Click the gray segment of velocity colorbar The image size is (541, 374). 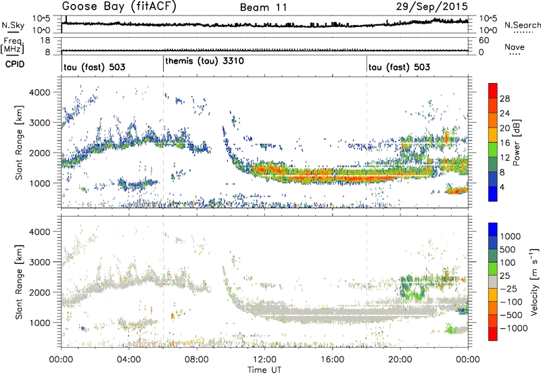click(493, 282)
